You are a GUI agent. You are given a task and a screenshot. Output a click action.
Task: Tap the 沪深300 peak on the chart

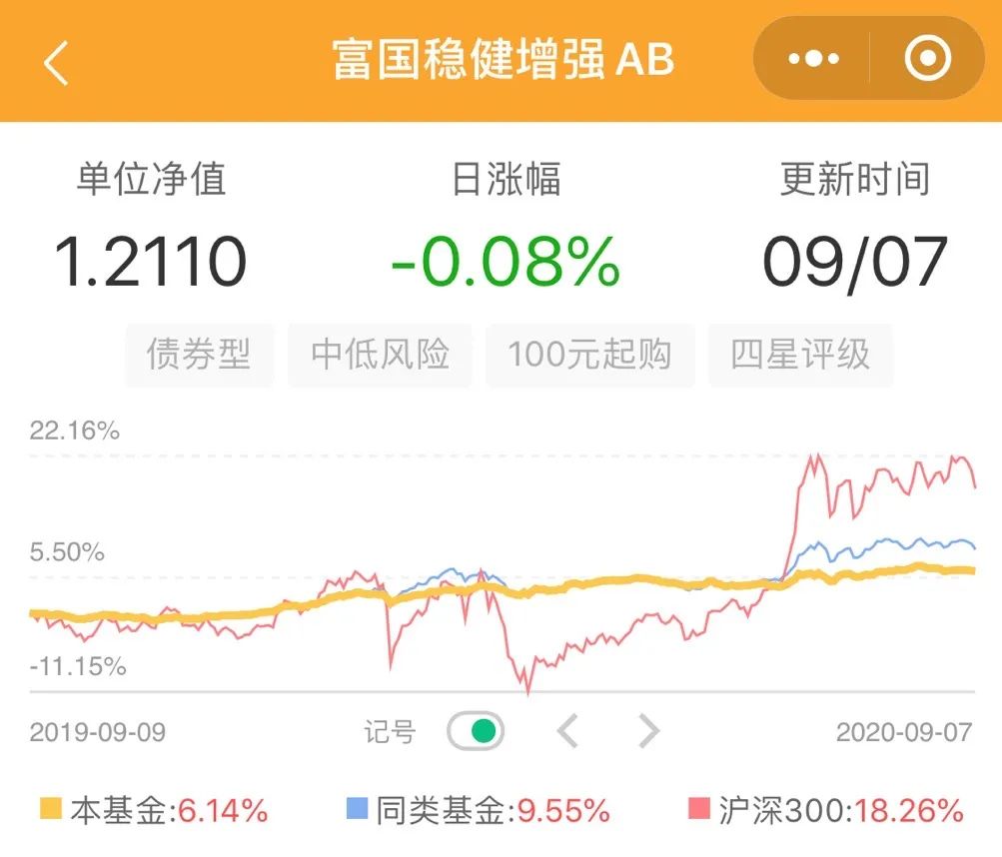click(816, 456)
